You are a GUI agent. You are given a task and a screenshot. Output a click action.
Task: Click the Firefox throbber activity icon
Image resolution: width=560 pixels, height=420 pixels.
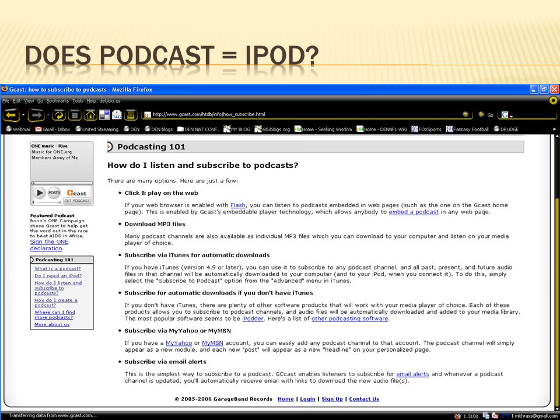(x=554, y=101)
